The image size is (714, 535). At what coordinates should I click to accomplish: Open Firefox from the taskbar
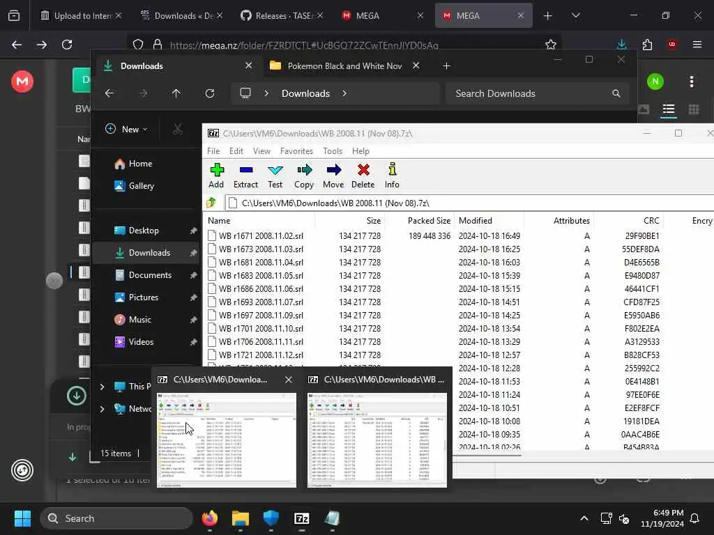210,518
